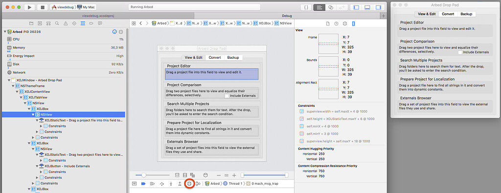Check Include Externals in Arbed Drop Pad window
Screen dimensions: 501x193
coord(460,52)
